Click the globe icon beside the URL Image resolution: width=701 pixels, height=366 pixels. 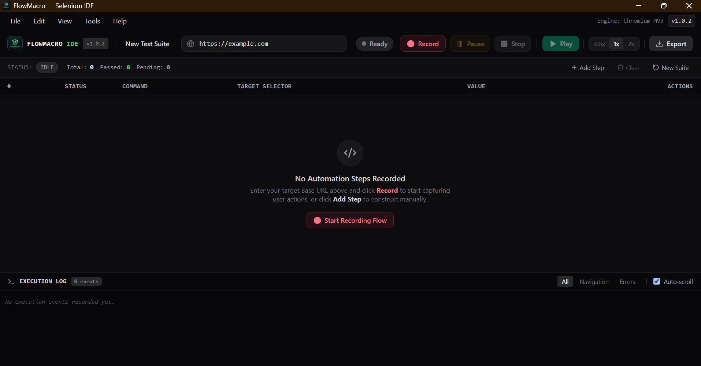190,44
